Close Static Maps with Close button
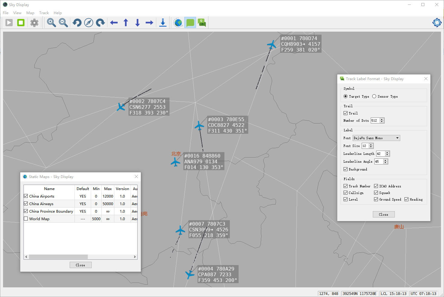Screen dimensions: 444x297 pos(81,265)
